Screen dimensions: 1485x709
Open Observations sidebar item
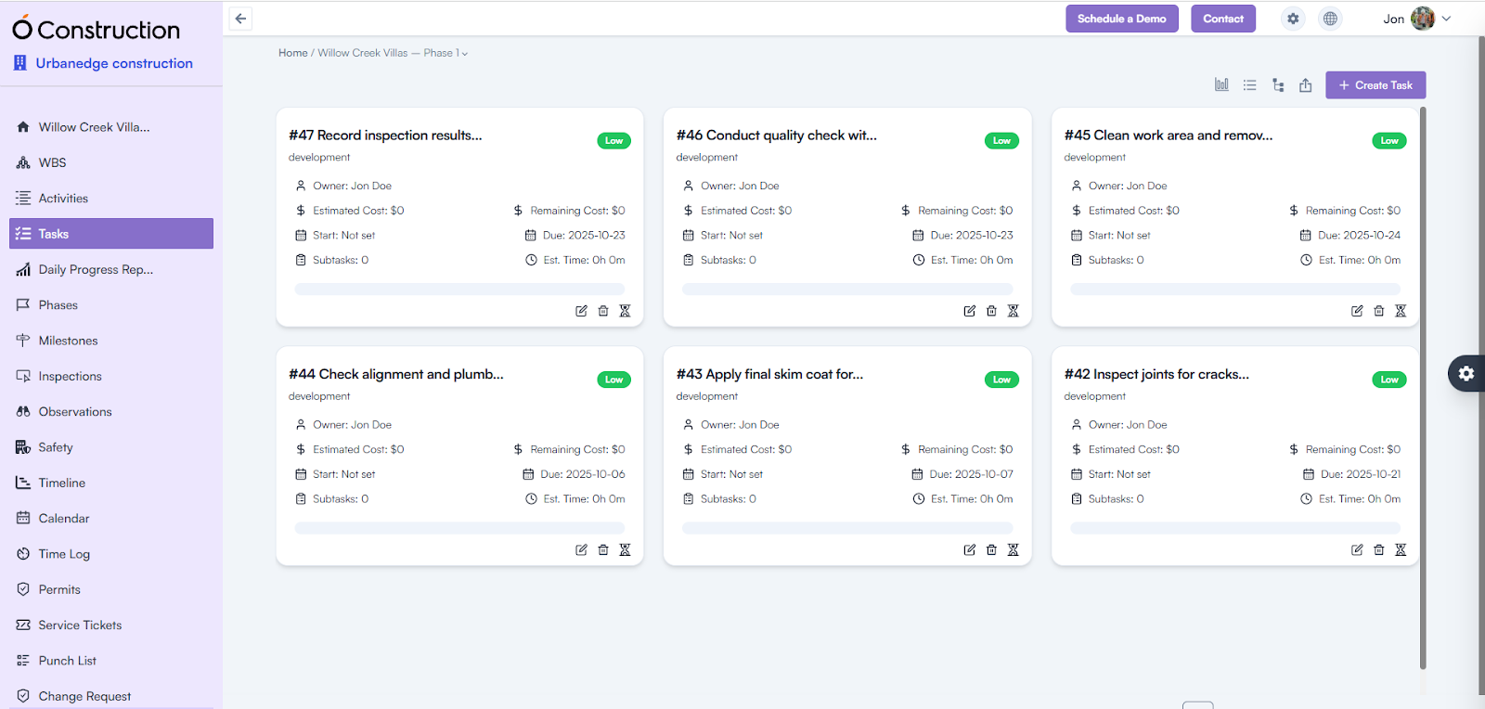(111, 412)
